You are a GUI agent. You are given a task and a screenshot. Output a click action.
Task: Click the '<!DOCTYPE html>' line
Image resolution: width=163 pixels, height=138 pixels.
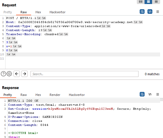click(x=23, y=133)
